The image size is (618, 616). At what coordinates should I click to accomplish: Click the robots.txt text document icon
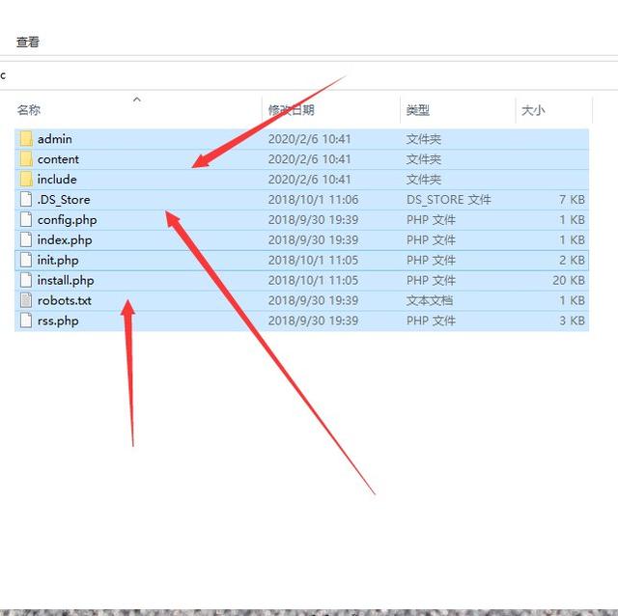click(x=26, y=300)
